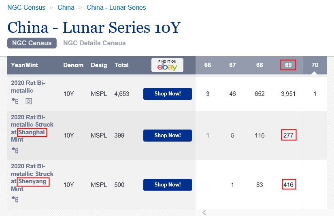Select the grade 70 column header
Screen dimensions: 334x216
click(x=315, y=65)
